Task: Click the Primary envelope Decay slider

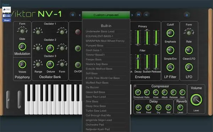Action: [x=138, y=38]
